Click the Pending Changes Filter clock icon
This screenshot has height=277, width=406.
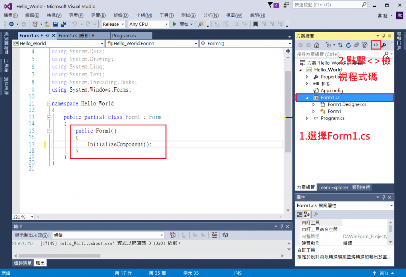point(328,45)
